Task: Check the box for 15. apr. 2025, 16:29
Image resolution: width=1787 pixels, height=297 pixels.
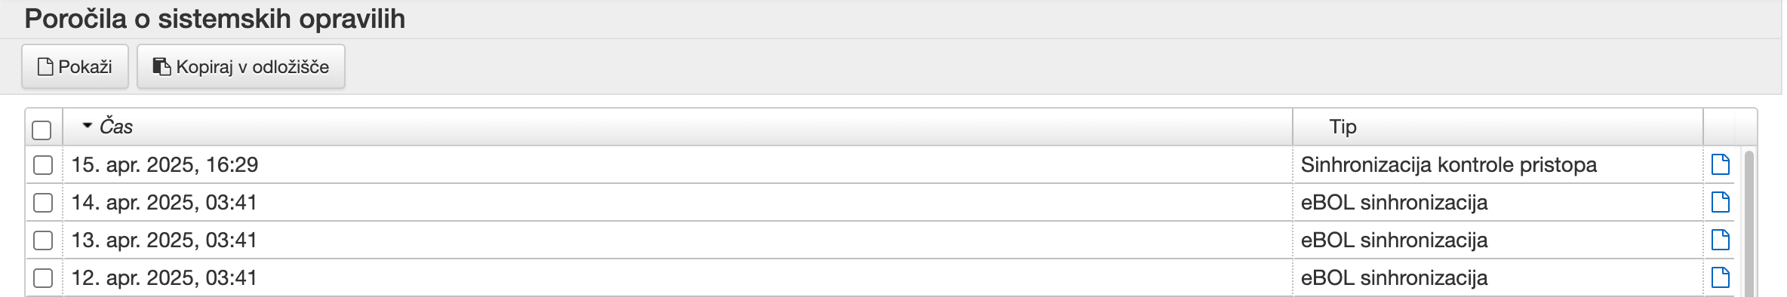Action: (43, 164)
